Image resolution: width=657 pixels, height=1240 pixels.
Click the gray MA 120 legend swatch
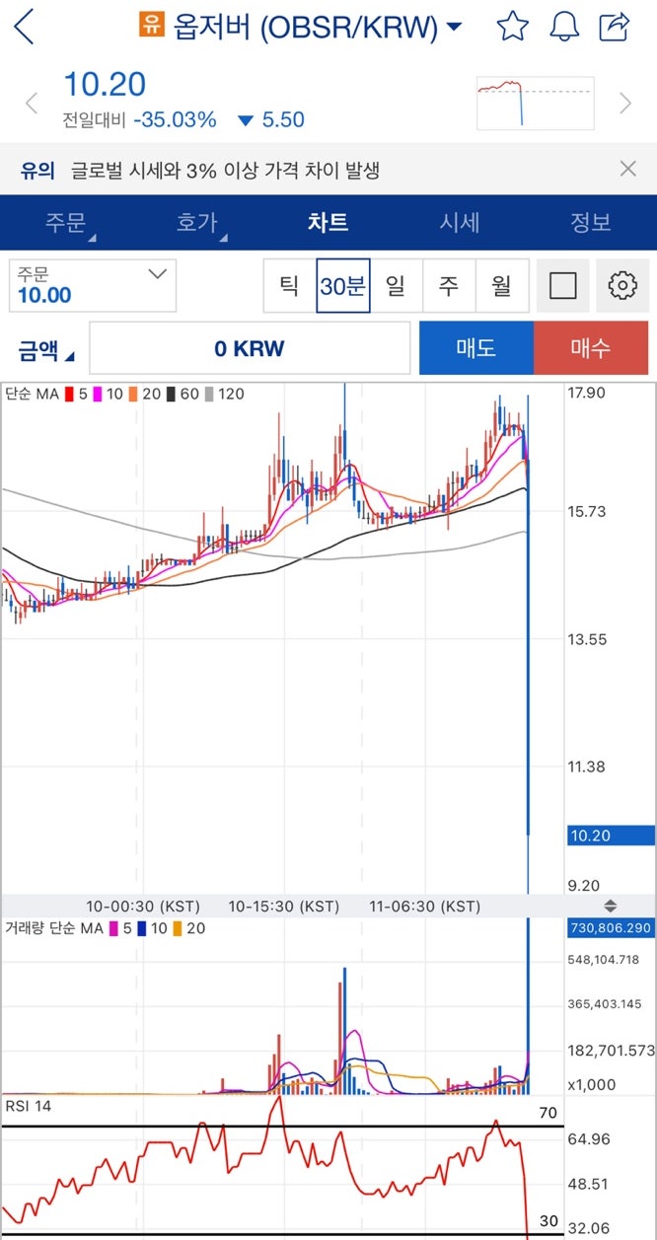pos(208,394)
